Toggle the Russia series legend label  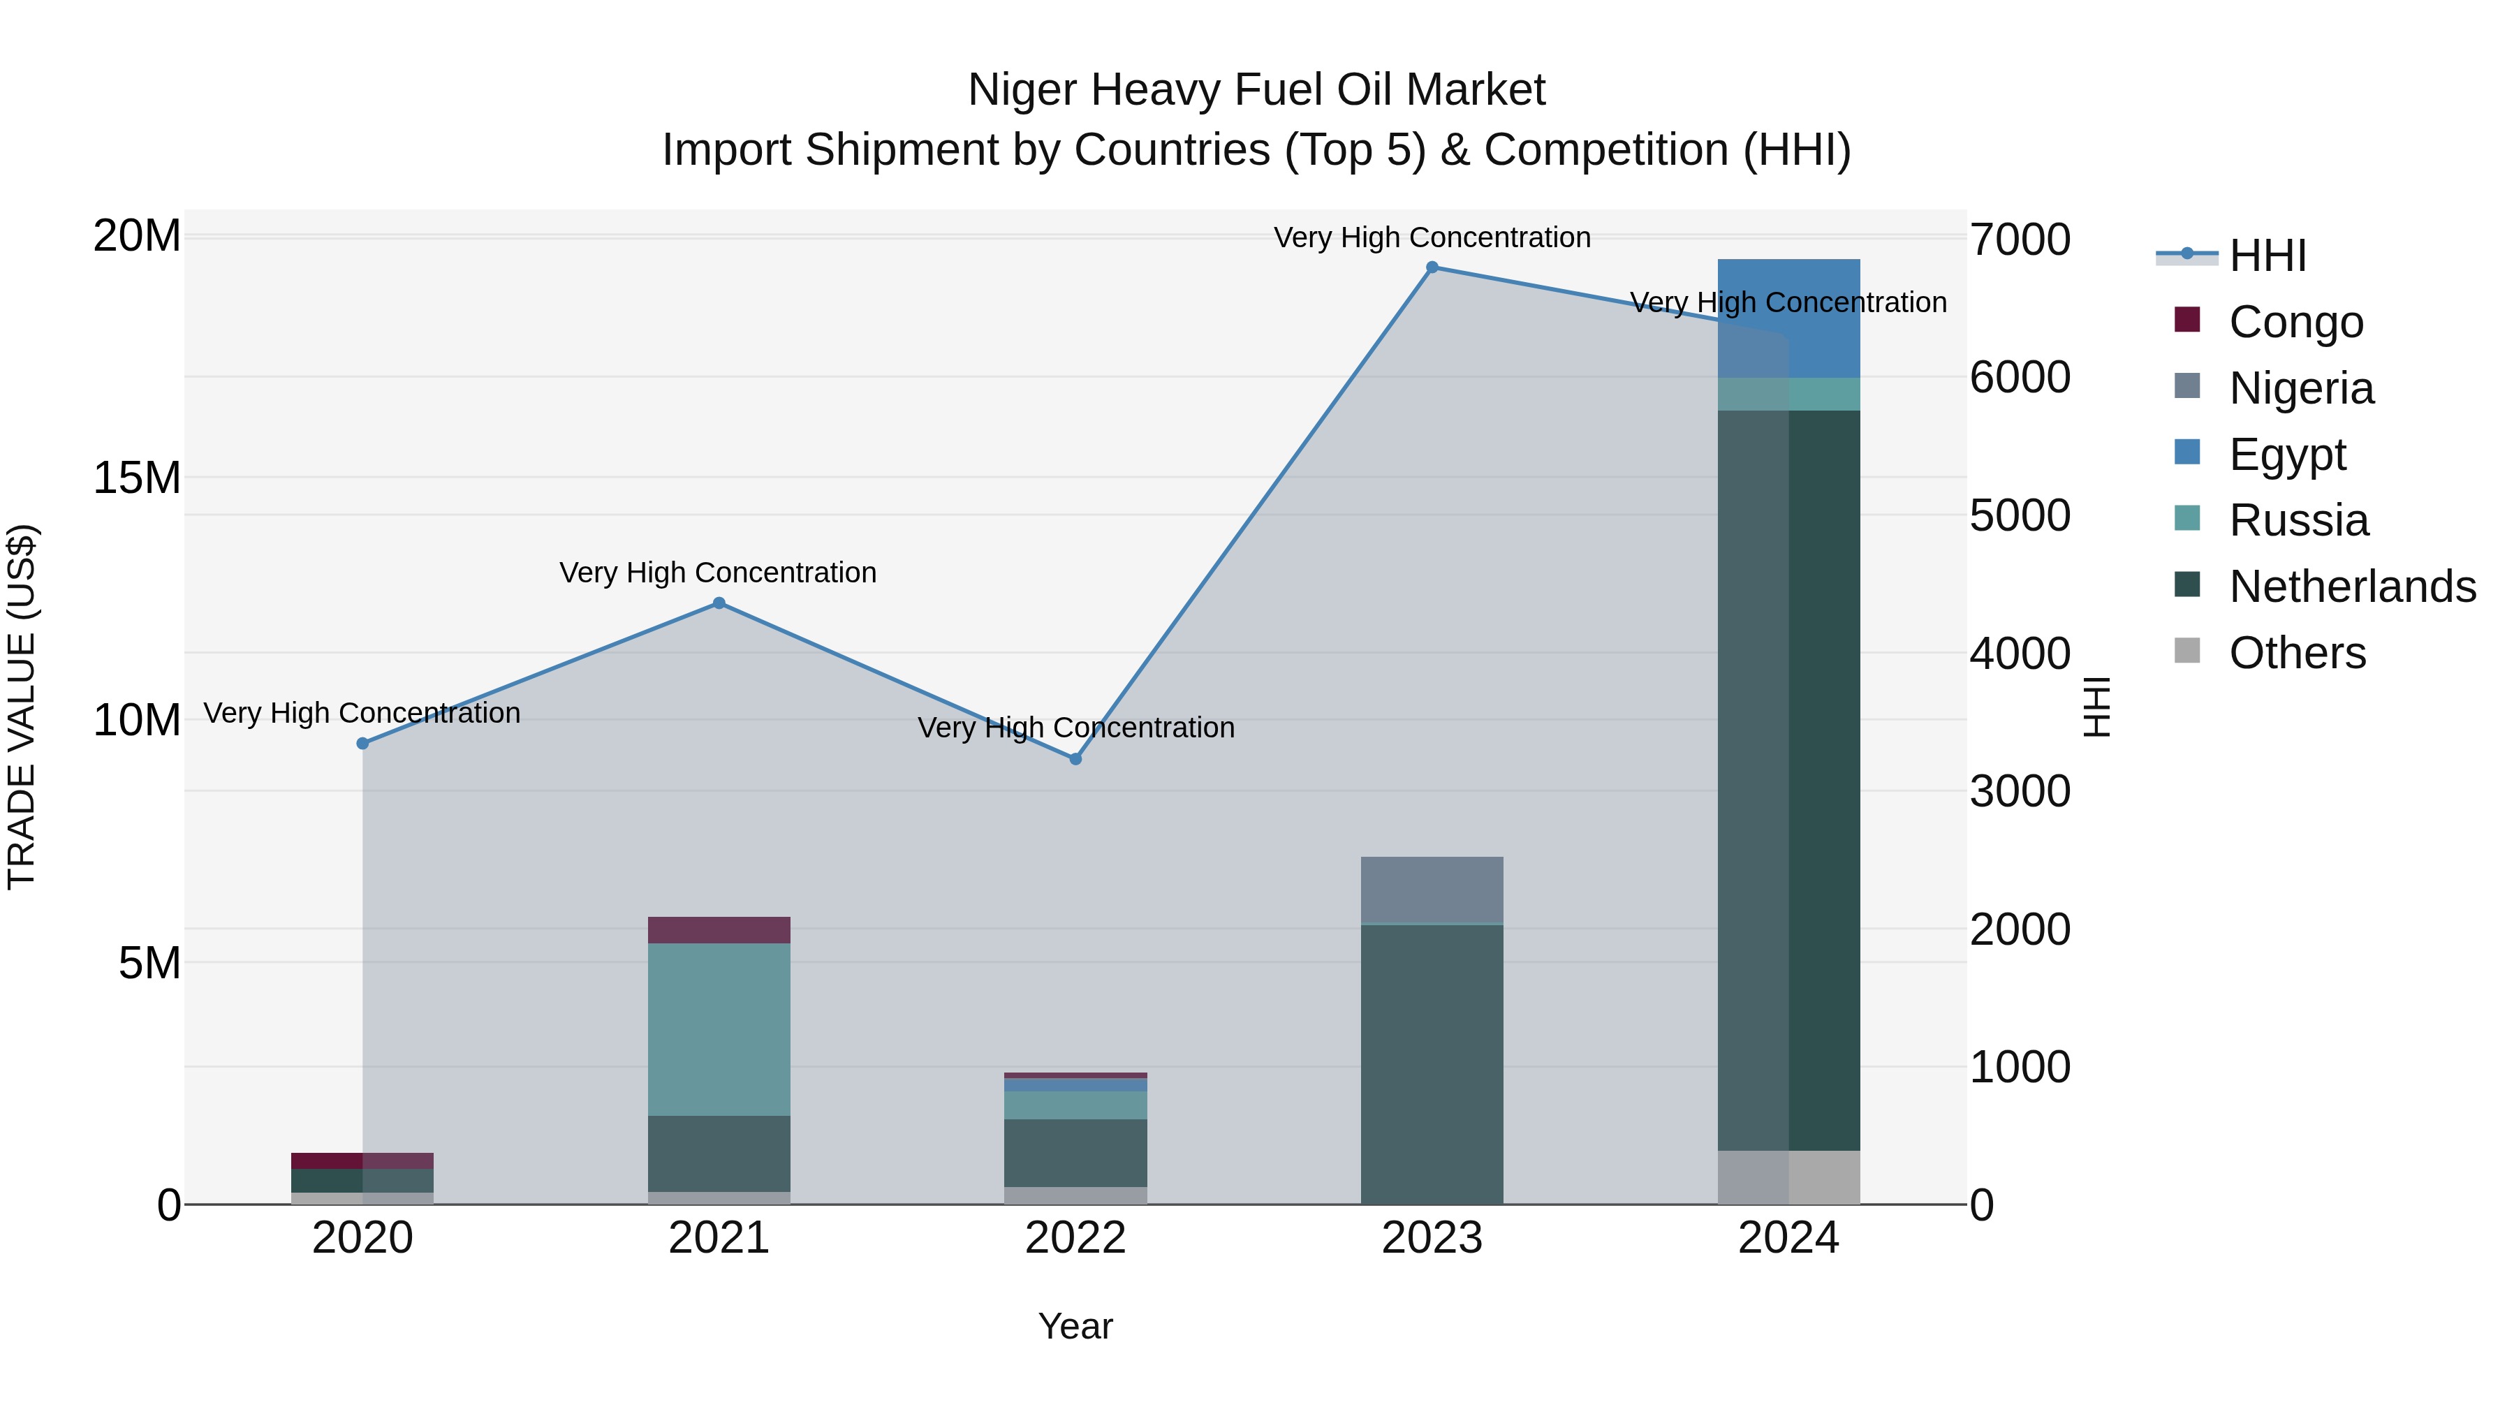(2300, 520)
